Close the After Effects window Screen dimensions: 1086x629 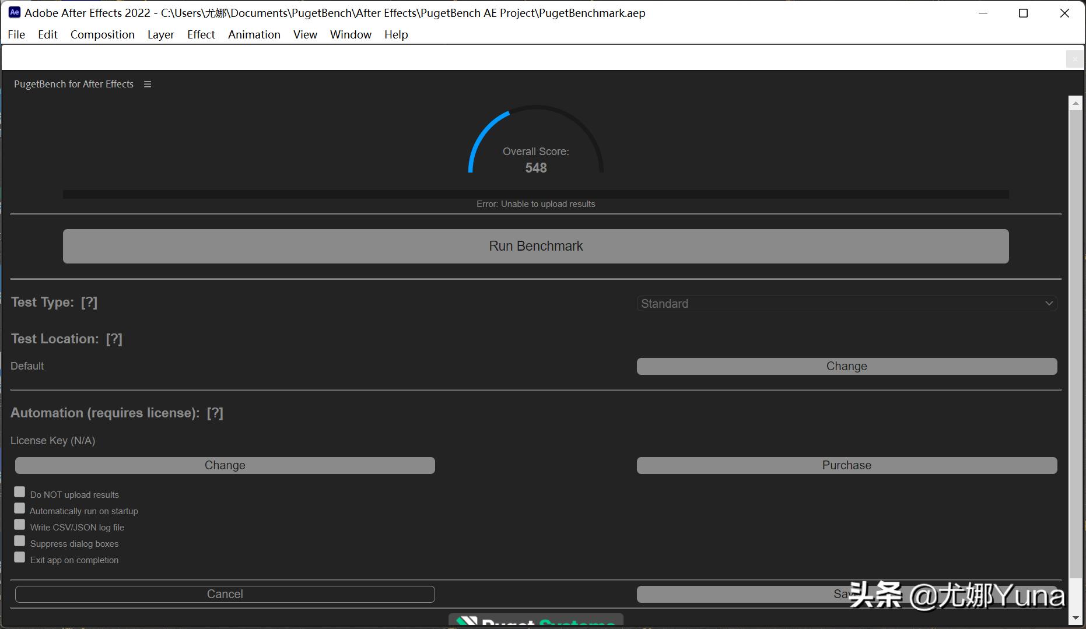point(1064,13)
